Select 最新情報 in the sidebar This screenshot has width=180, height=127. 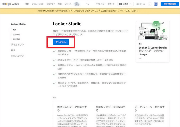(16, 39)
